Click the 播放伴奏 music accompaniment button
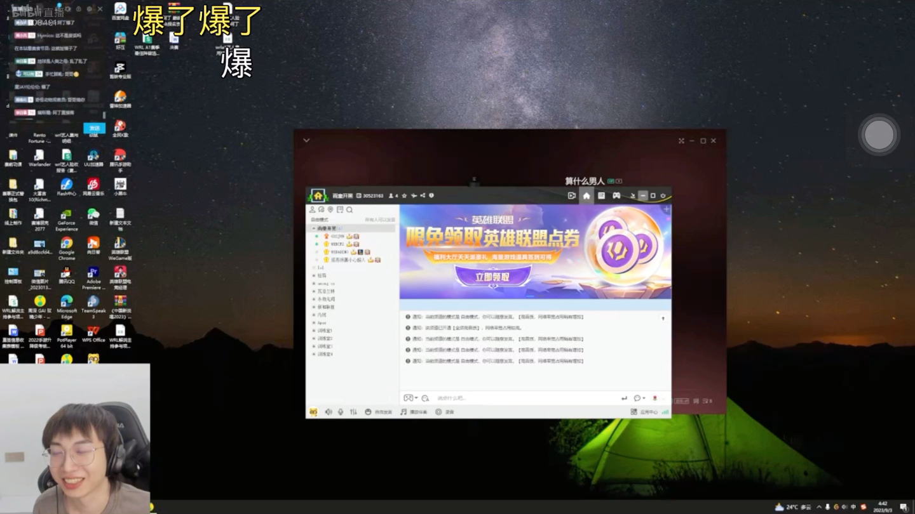915x514 pixels. click(414, 412)
